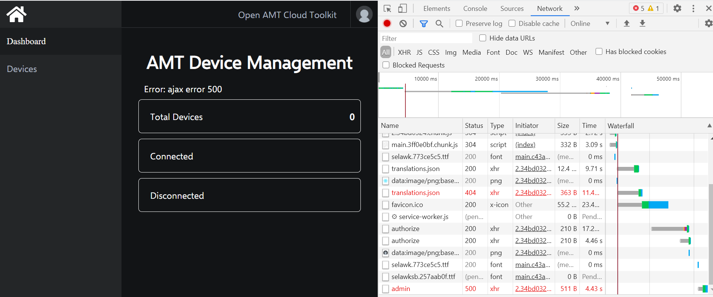Filter requests by Other

click(578, 52)
